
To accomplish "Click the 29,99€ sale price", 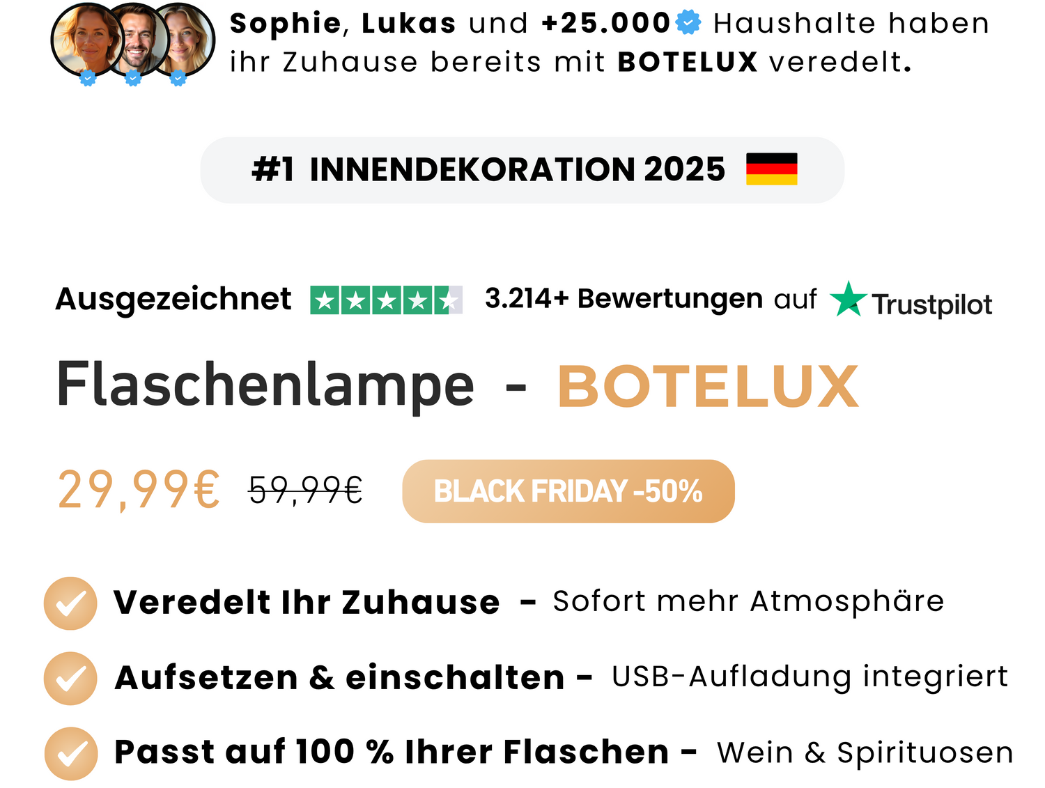I will [x=139, y=490].
